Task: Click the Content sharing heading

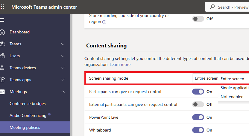Action: coord(107,46)
